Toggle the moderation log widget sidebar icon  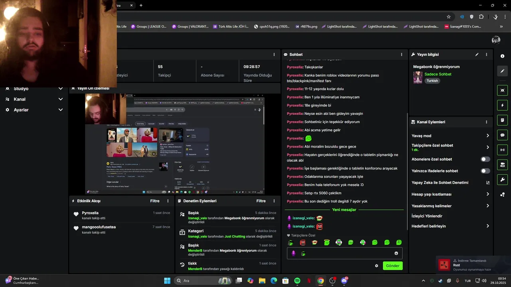(502, 120)
